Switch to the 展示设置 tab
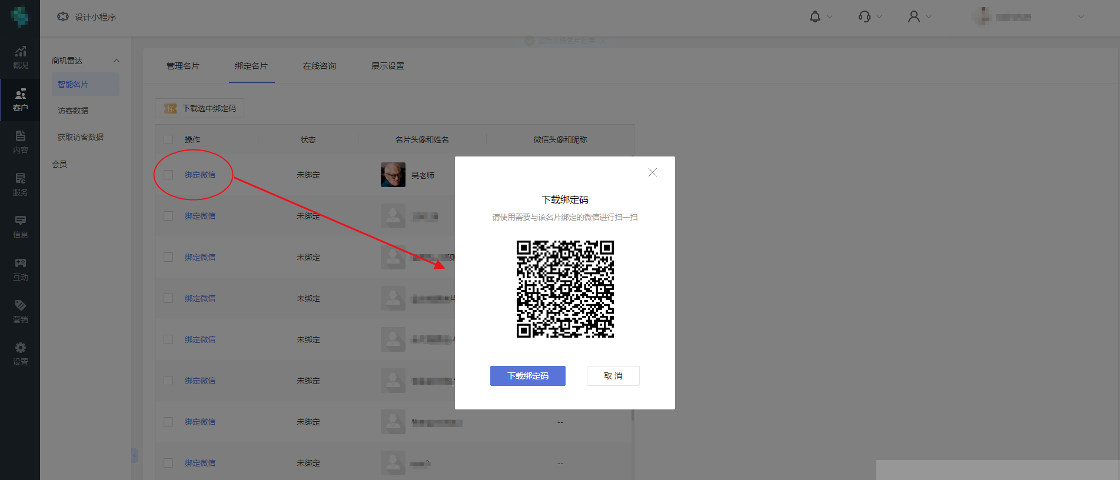Viewport: 1120px width, 480px height. tap(388, 66)
